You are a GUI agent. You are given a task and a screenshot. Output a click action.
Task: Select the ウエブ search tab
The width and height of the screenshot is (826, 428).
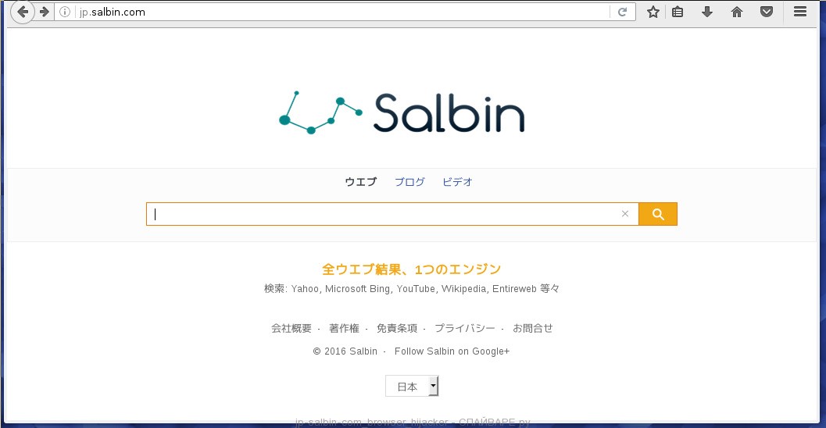361,182
